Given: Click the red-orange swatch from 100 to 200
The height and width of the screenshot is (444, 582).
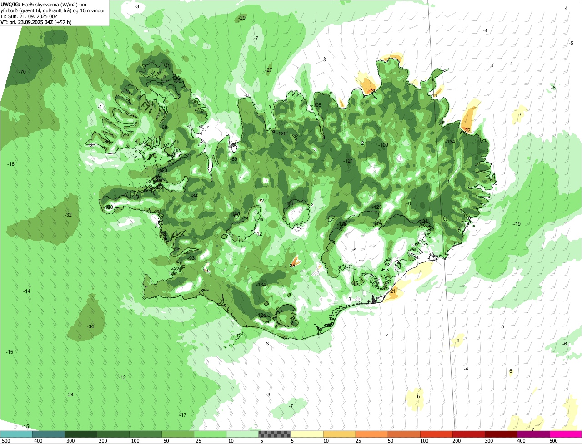Looking at the screenshot, I should 436,434.
